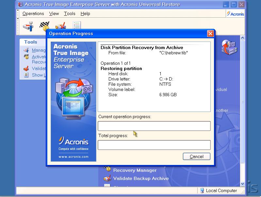The width and height of the screenshot is (261, 197).
Task: Click the Show Log icon in Tools panel
Action: pos(26,75)
